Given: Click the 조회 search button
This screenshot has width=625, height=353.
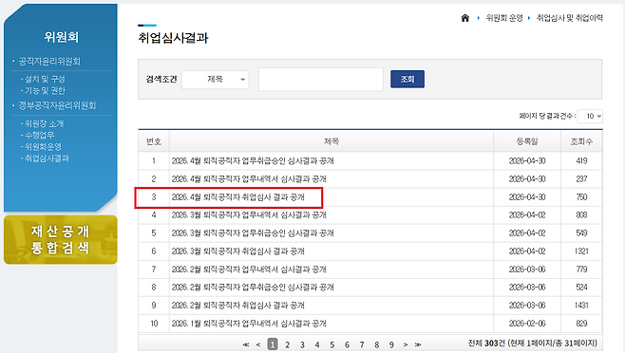Looking at the screenshot, I should (x=407, y=79).
